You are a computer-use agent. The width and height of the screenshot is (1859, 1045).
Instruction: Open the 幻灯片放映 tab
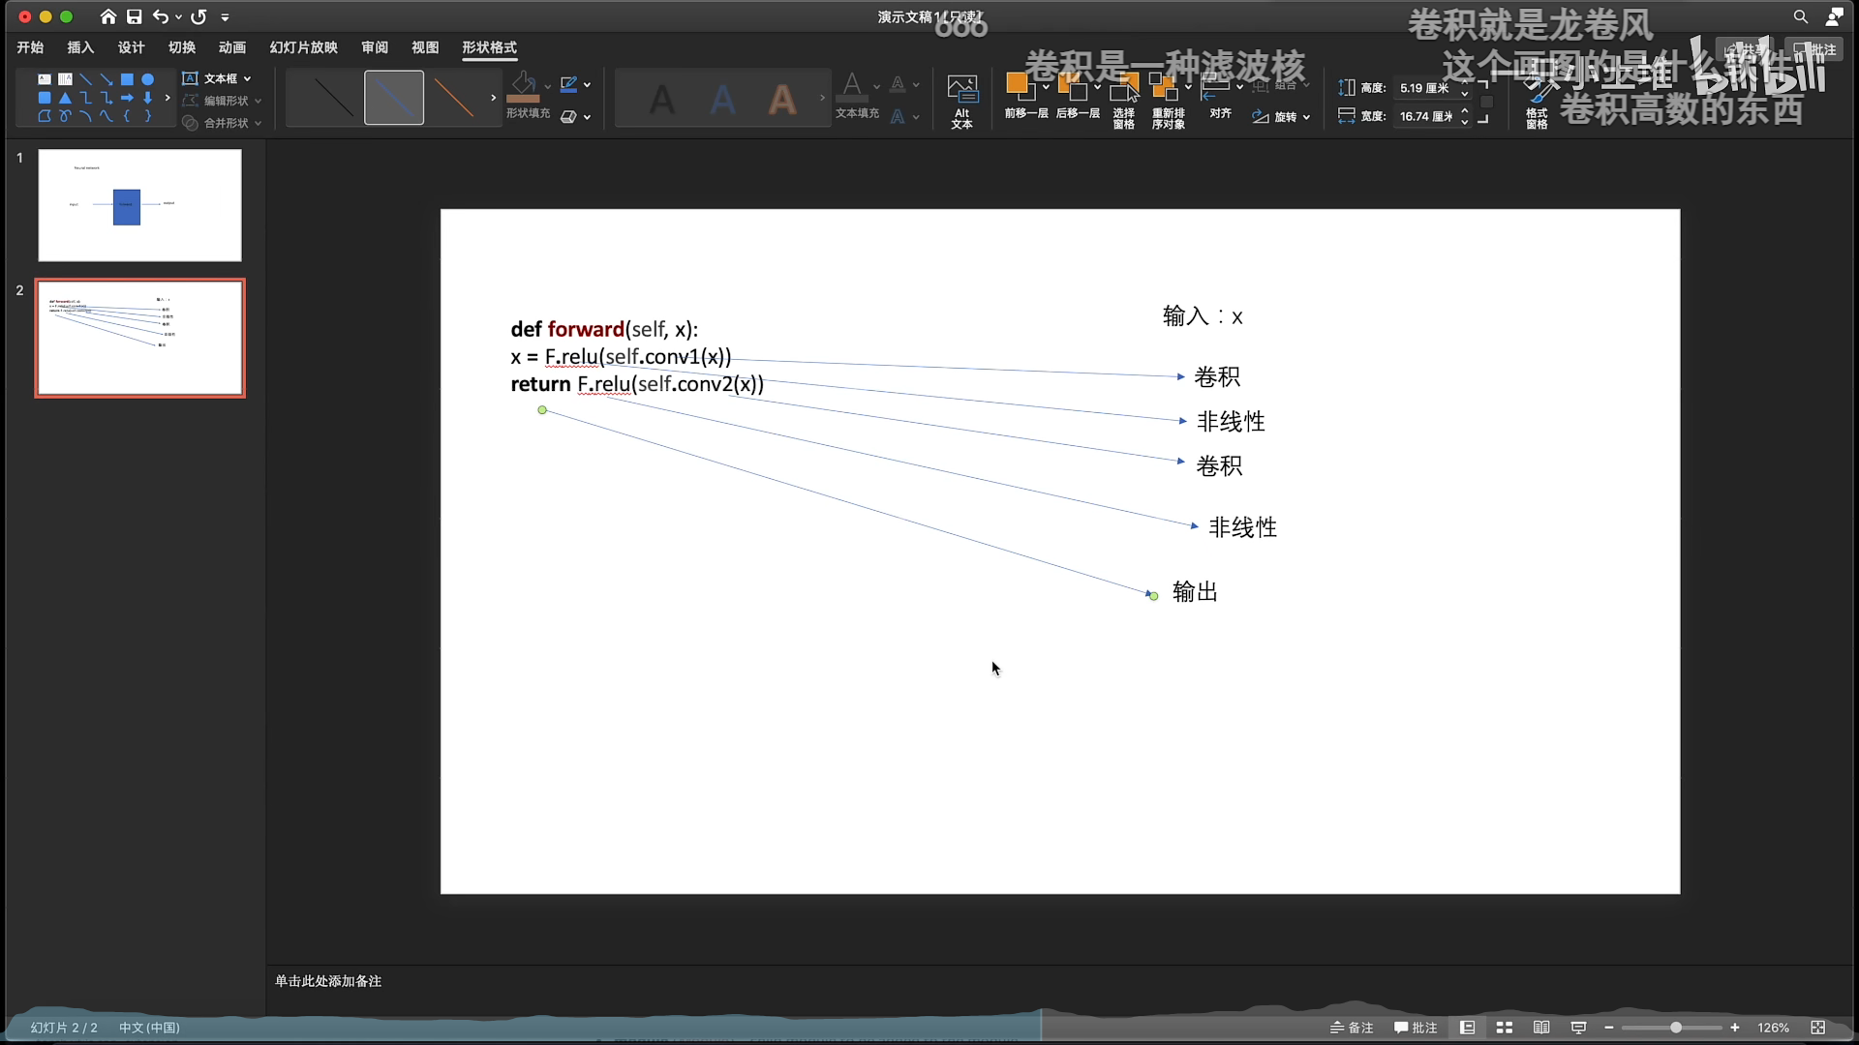coord(303,47)
